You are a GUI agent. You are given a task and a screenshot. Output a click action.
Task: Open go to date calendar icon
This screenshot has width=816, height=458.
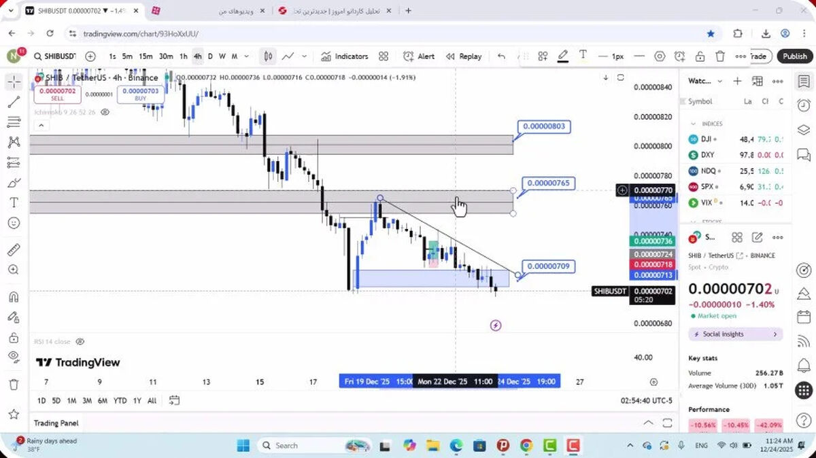174,400
